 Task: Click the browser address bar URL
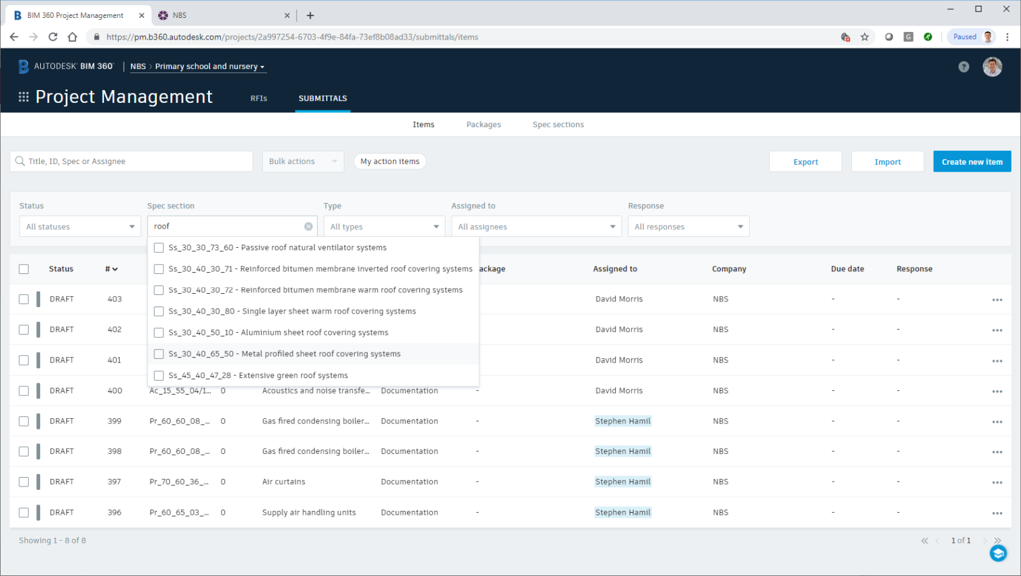(x=292, y=37)
